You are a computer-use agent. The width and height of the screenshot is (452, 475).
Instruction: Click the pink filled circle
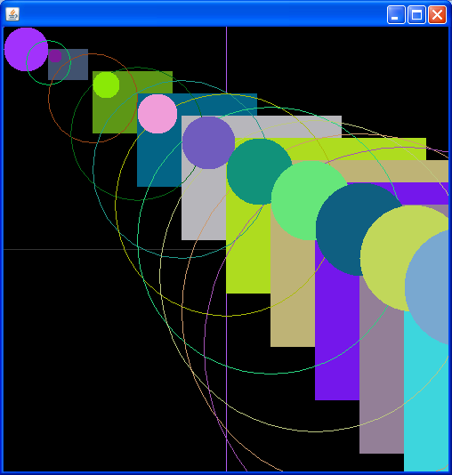(x=157, y=114)
